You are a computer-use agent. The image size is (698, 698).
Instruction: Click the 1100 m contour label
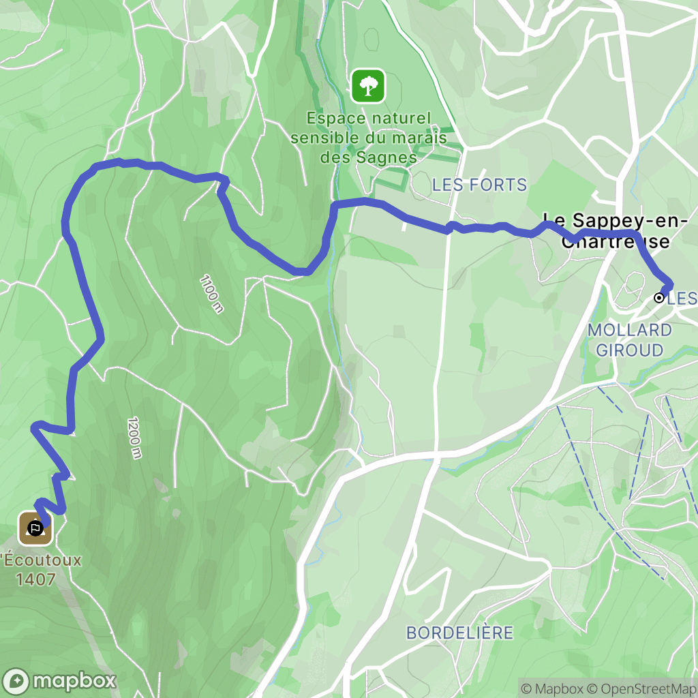(x=211, y=294)
